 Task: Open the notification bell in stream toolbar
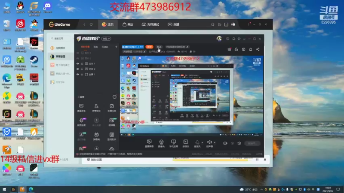(x=251, y=49)
